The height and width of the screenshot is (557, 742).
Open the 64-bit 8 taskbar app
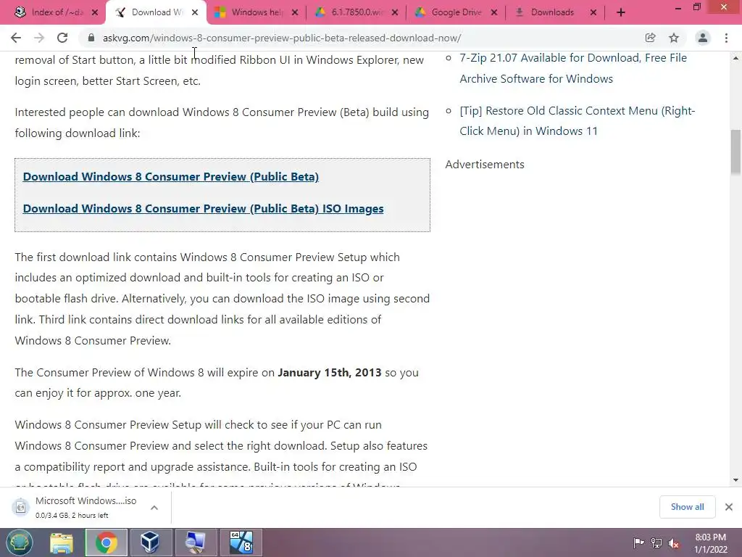tap(241, 542)
